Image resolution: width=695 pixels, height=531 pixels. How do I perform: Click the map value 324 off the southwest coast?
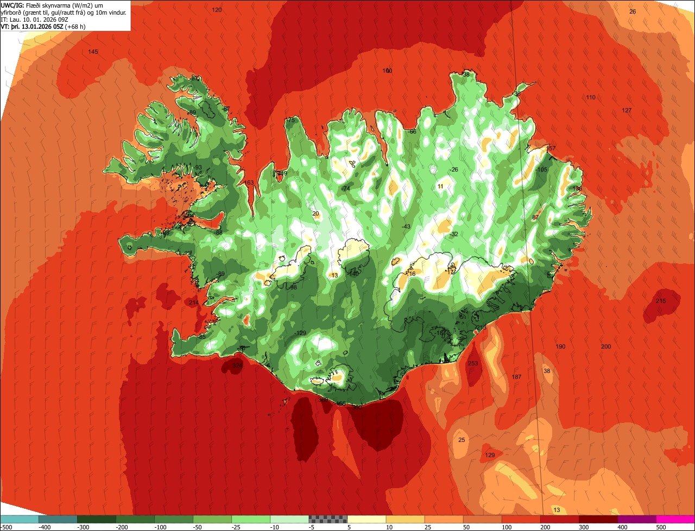[x=238, y=366]
